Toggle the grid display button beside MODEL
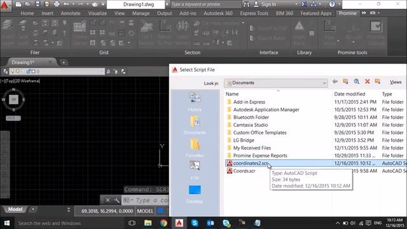The image size is (407, 229). point(160,211)
